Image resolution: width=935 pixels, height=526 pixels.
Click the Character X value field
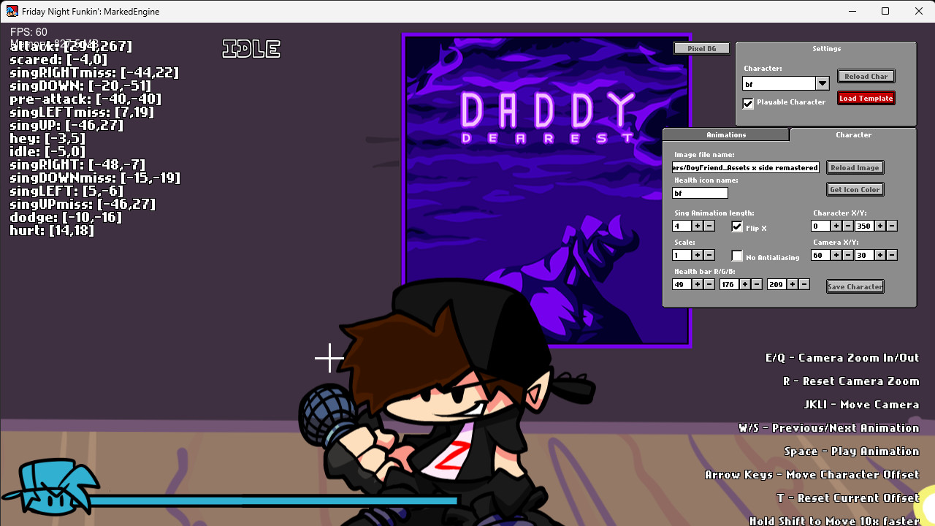coord(820,226)
